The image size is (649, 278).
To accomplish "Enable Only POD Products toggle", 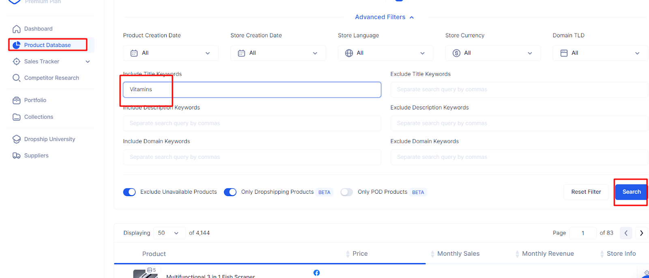I will (346, 192).
